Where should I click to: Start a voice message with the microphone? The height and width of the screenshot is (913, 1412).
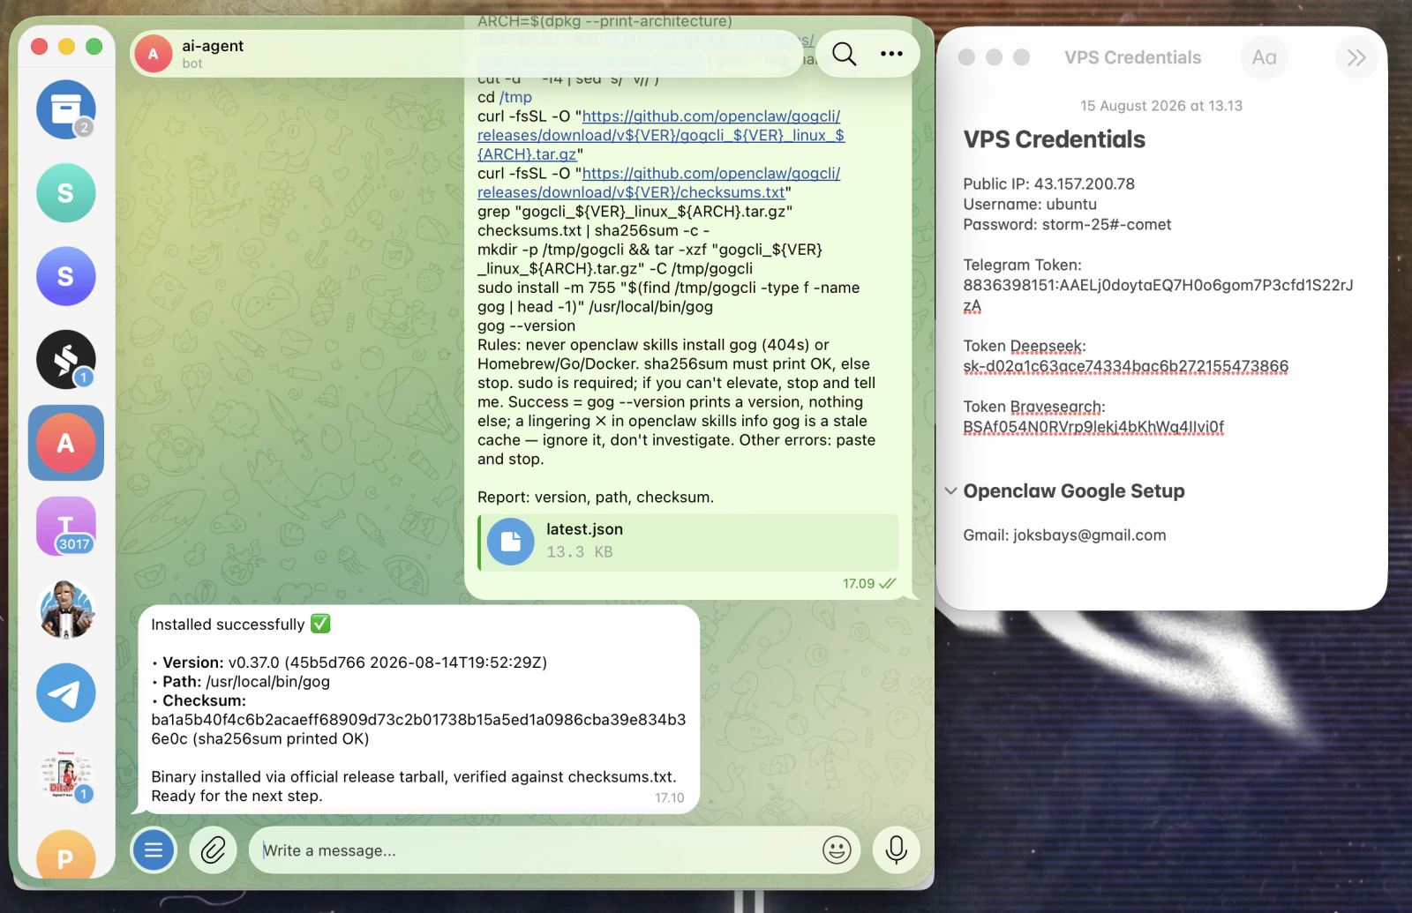click(x=896, y=850)
